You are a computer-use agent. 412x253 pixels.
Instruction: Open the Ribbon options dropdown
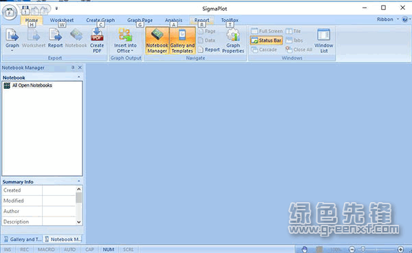[388, 19]
